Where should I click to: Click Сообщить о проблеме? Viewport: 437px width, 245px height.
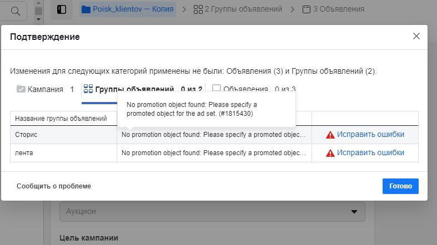54,186
